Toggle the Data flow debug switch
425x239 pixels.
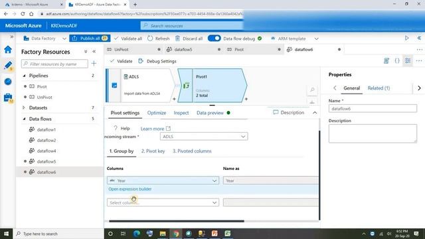(x=214, y=39)
